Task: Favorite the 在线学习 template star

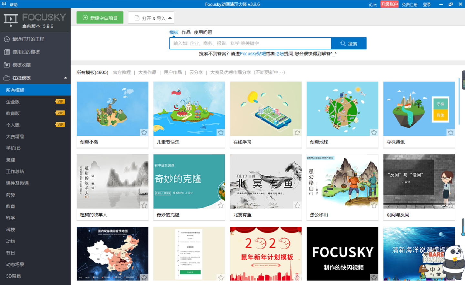Action: click(x=297, y=132)
